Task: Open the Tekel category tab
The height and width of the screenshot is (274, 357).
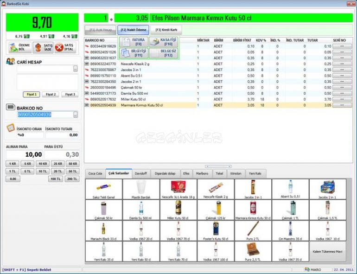Action: pyautogui.click(x=219, y=173)
